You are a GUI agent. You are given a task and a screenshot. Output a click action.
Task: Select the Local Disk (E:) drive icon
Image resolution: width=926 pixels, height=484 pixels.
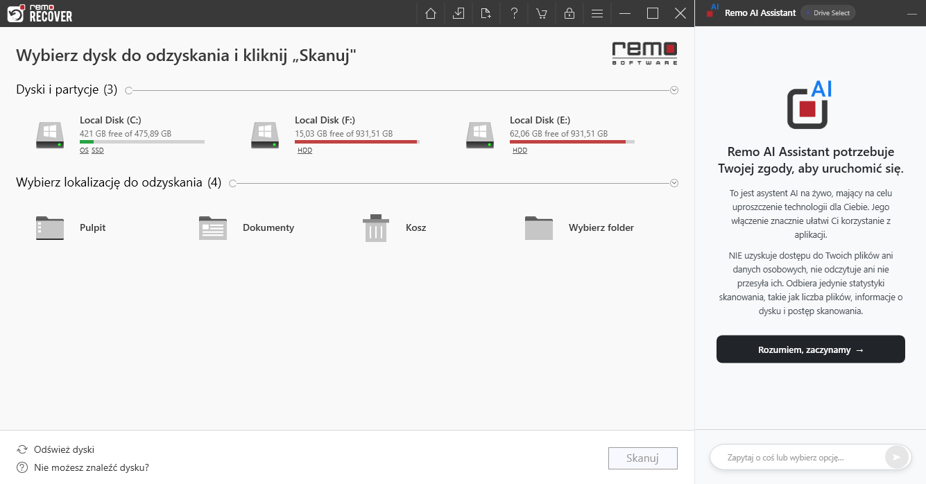[480, 135]
